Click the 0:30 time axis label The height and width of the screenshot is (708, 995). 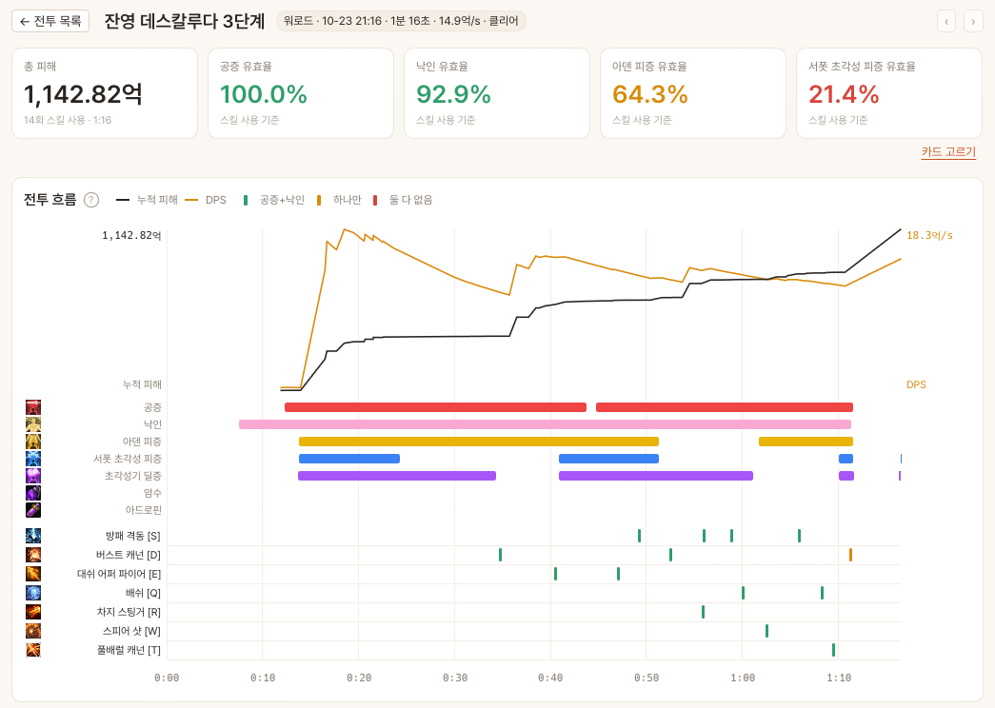pyautogui.click(x=455, y=678)
